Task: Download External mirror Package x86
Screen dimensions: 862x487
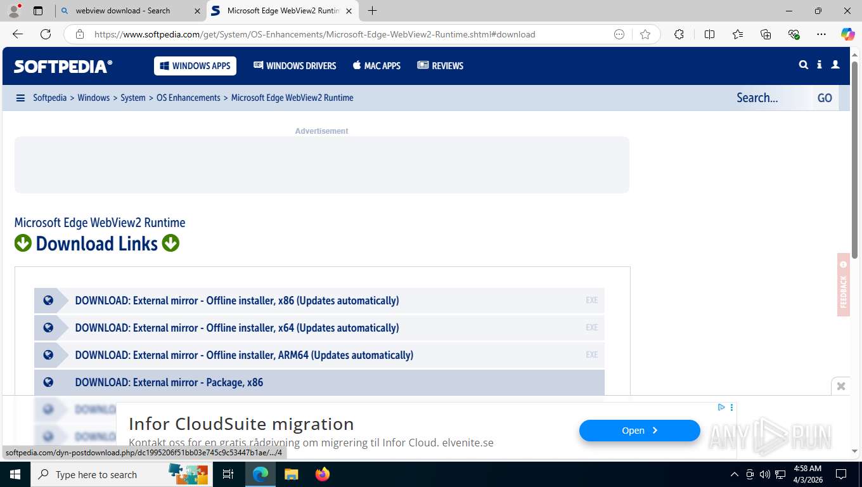Action: pos(319,382)
